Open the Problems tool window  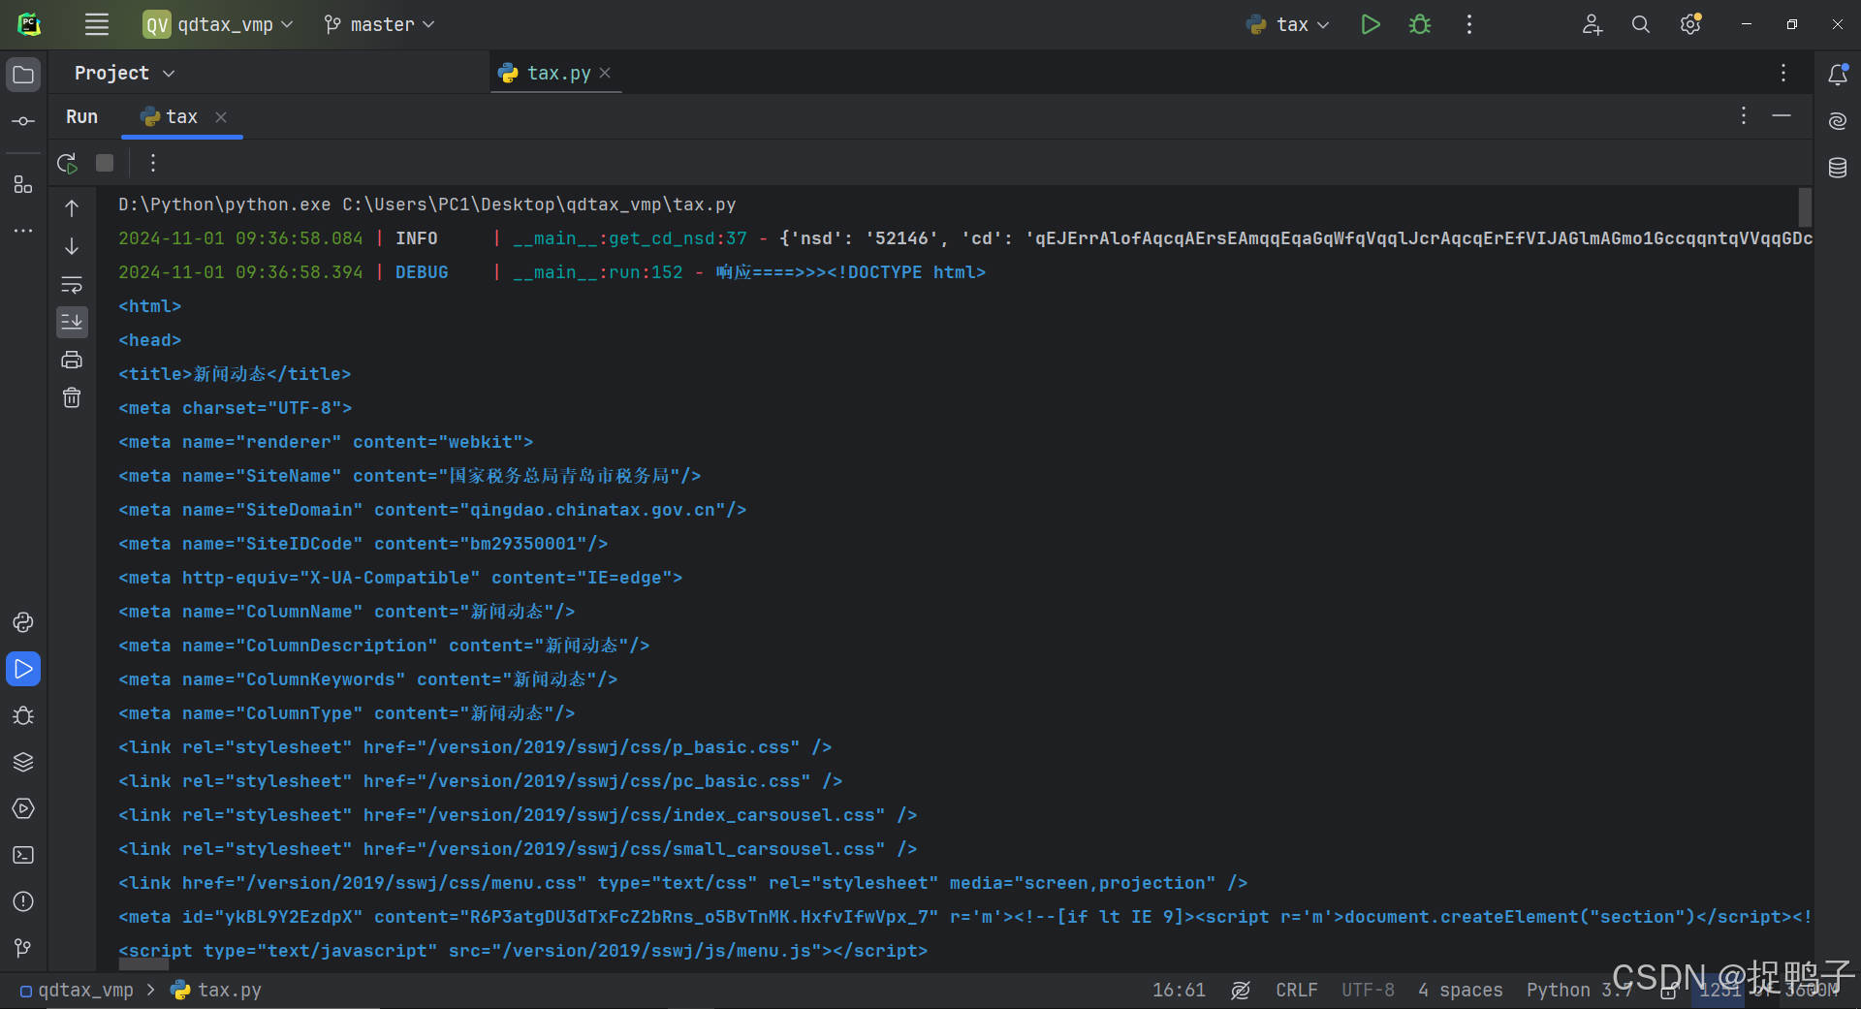(x=23, y=901)
